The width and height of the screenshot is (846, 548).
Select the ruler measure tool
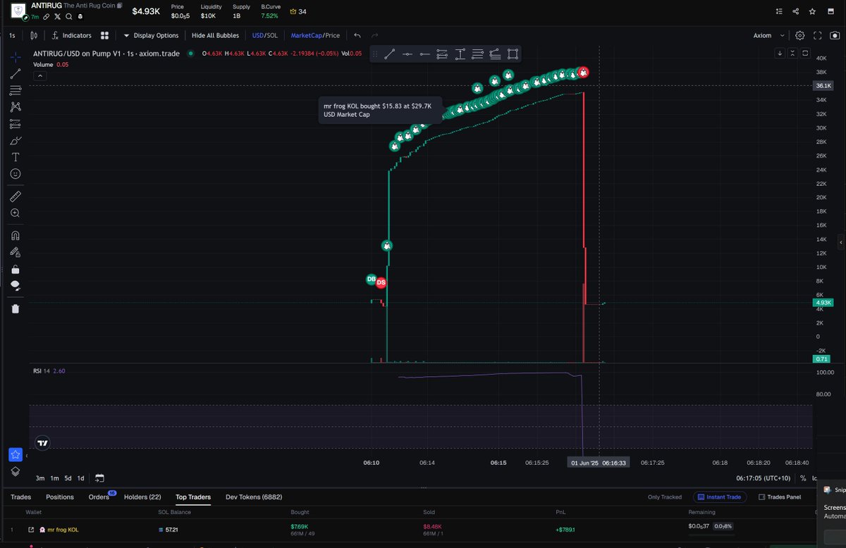(16, 196)
